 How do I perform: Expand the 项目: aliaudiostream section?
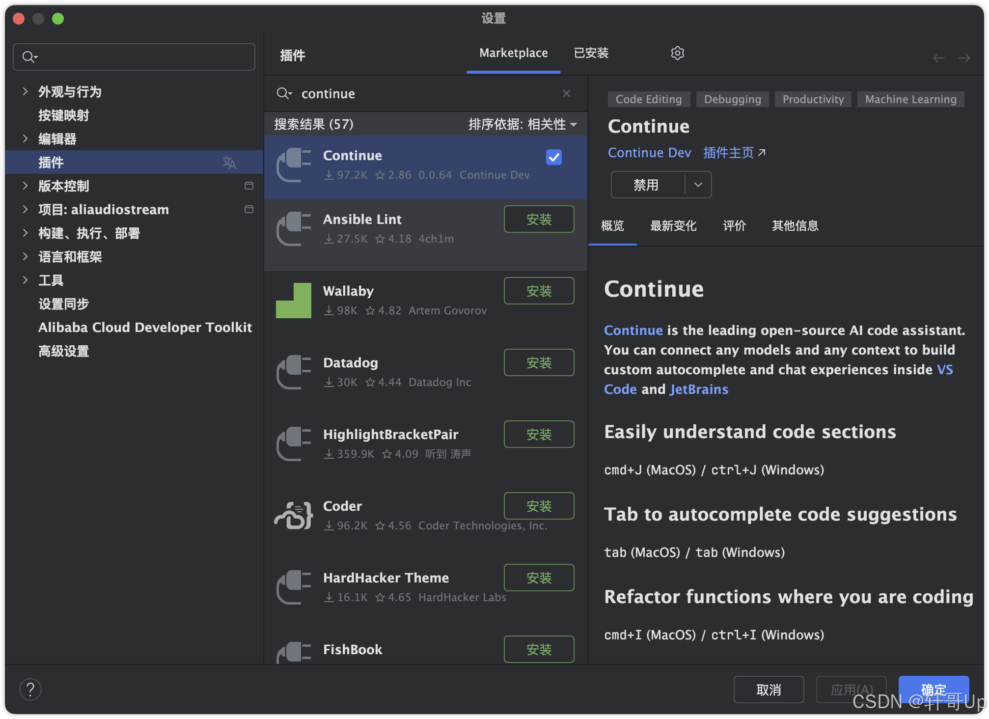[x=25, y=209]
